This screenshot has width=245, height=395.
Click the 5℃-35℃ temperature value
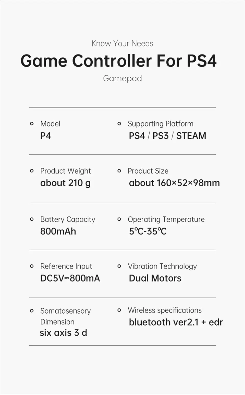(x=148, y=231)
